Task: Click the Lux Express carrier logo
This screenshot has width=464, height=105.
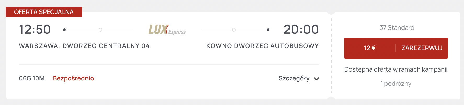Action: coord(167,30)
